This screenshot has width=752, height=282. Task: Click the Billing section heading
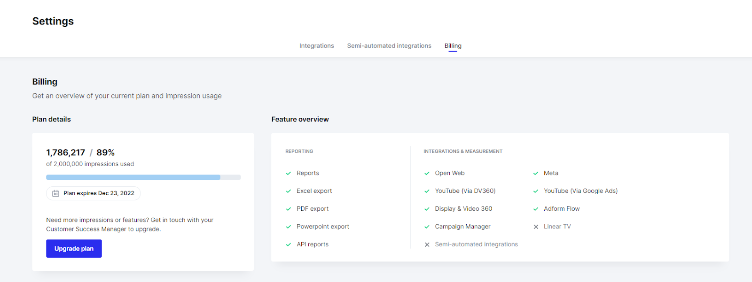click(x=45, y=82)
